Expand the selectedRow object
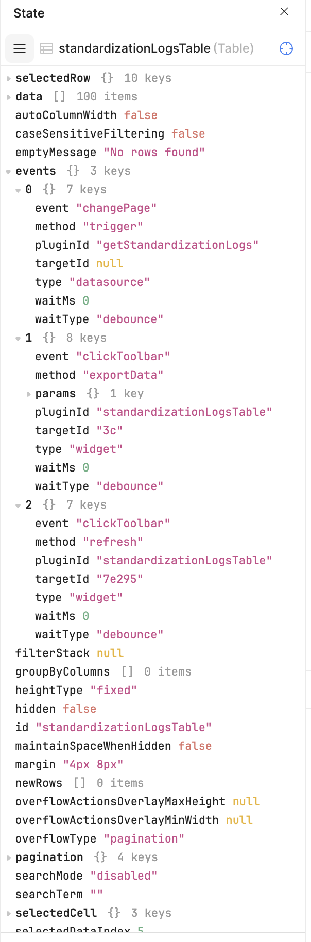The width and height of the screenshot is (311, 942). click(9, 78)
